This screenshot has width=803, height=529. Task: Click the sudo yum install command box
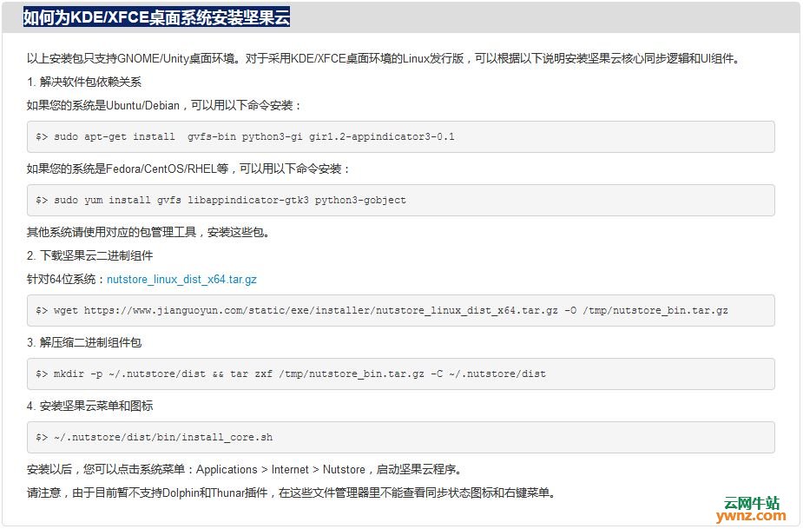400,201
